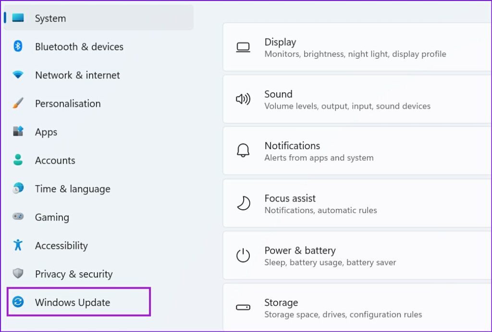Click the Power & battery icon
Image resolution: width=492 pixels, height=332 pixels.
click(x=243, y=255)
